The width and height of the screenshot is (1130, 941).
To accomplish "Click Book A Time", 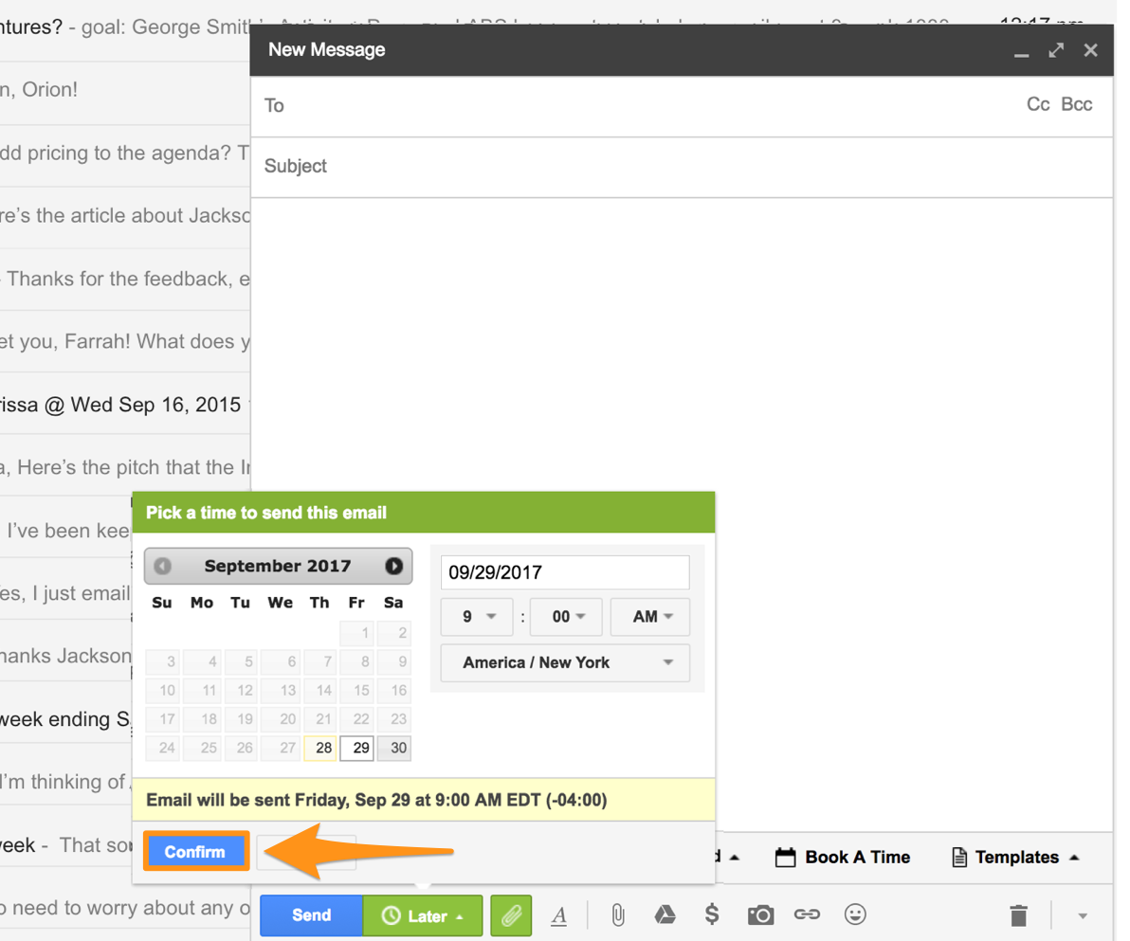I will click(843, 857).
